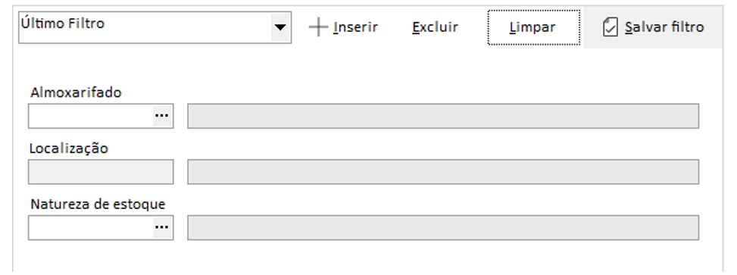Screen dimensions: 737x275
Task: Select the Último Filtro combo box text
Action: tap(63, 23)
